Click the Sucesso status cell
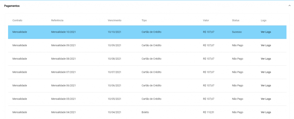 tap(237, 32)
